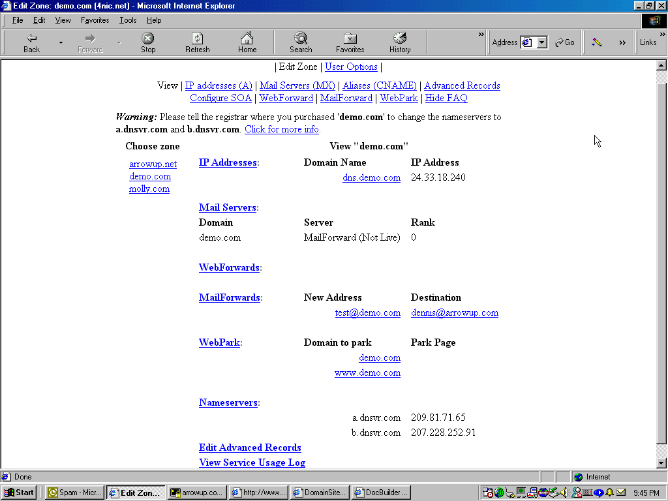
Task: Click the globe with red banner tray icon
Action: [x=543, y=493]
